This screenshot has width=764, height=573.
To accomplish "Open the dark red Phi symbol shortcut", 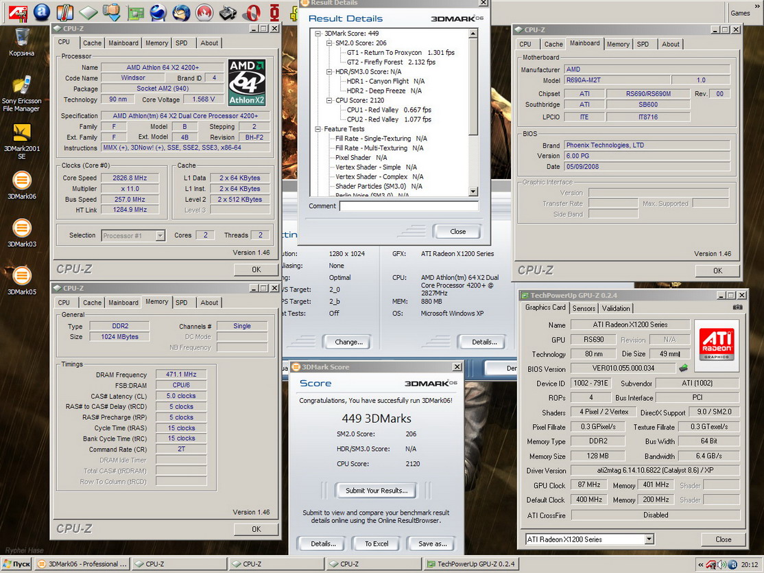I will pyautogui.click(x=275, y=12).
